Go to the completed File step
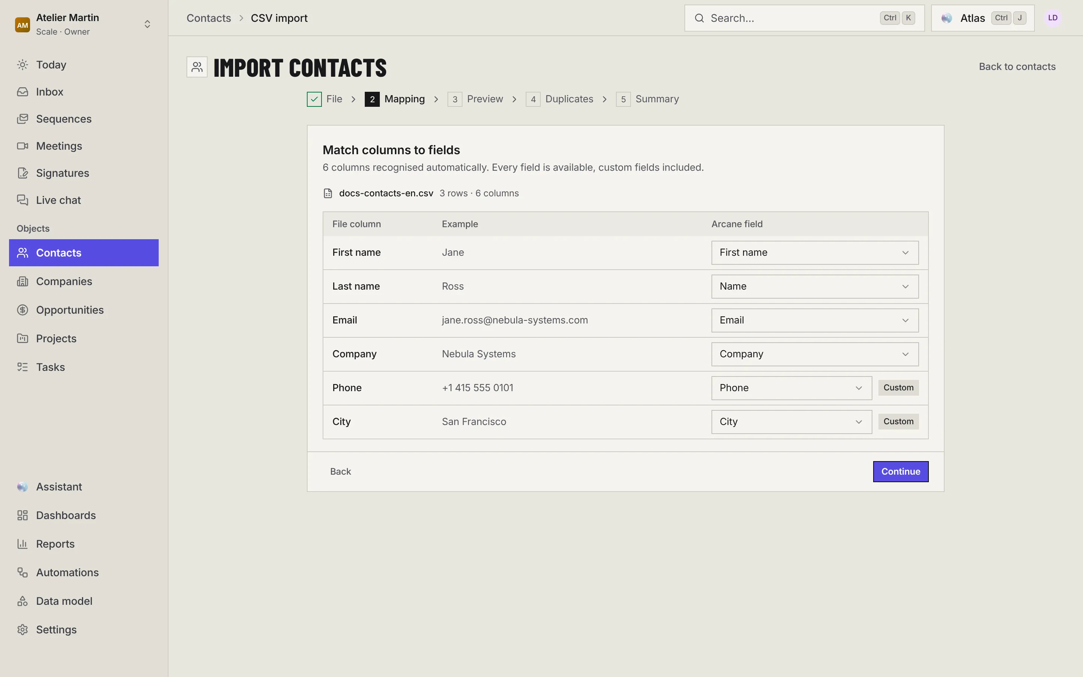The image size is (1083, 677). coord(325,99)
